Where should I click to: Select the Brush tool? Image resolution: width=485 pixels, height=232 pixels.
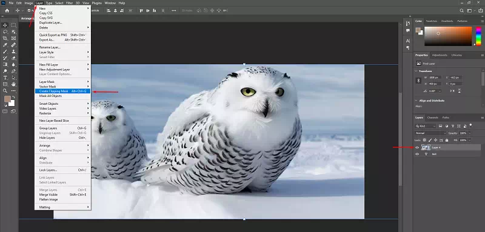tap(5, 51)
